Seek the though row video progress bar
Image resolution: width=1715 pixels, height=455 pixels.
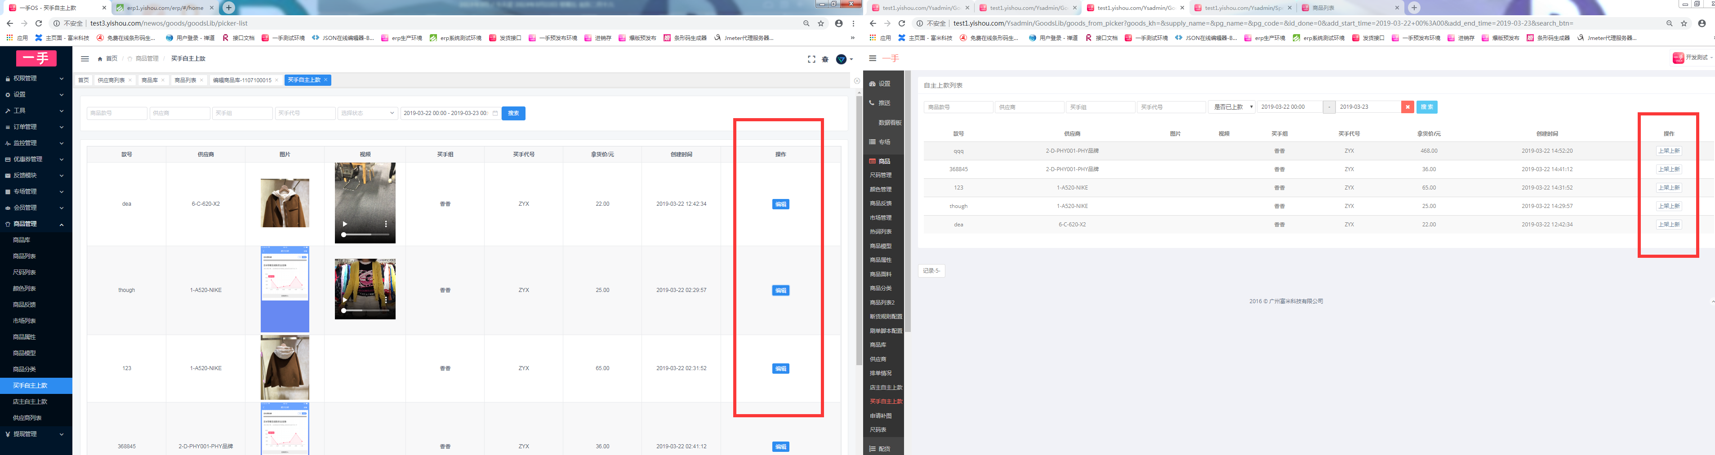[x=365, y=311]
